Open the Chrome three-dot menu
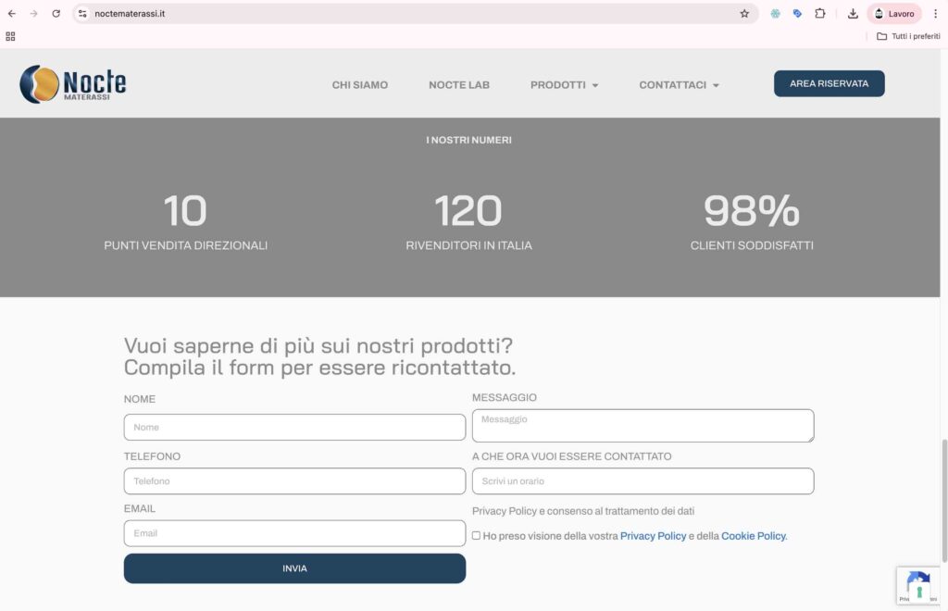The image size is (948, 611). pos(935,14)
